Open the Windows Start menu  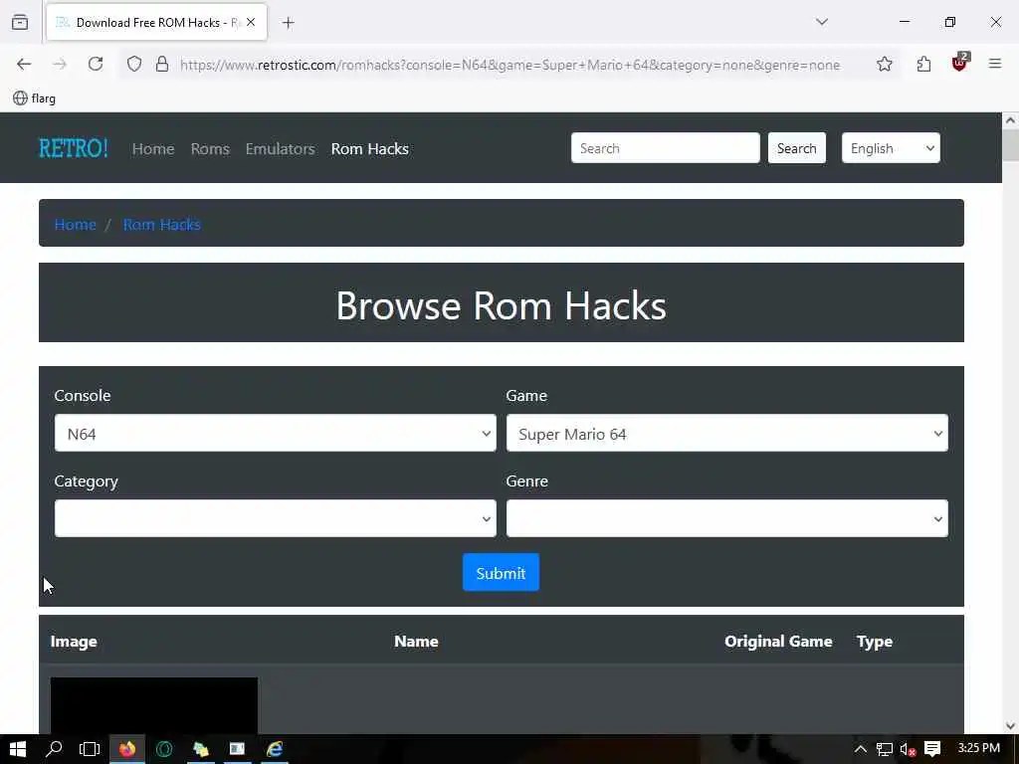[18, 749]
